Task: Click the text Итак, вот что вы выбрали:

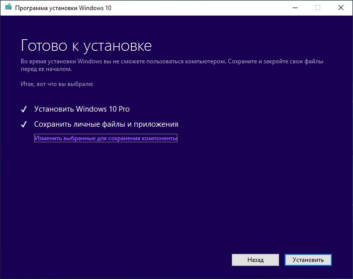Action: (x=57, y=84)
